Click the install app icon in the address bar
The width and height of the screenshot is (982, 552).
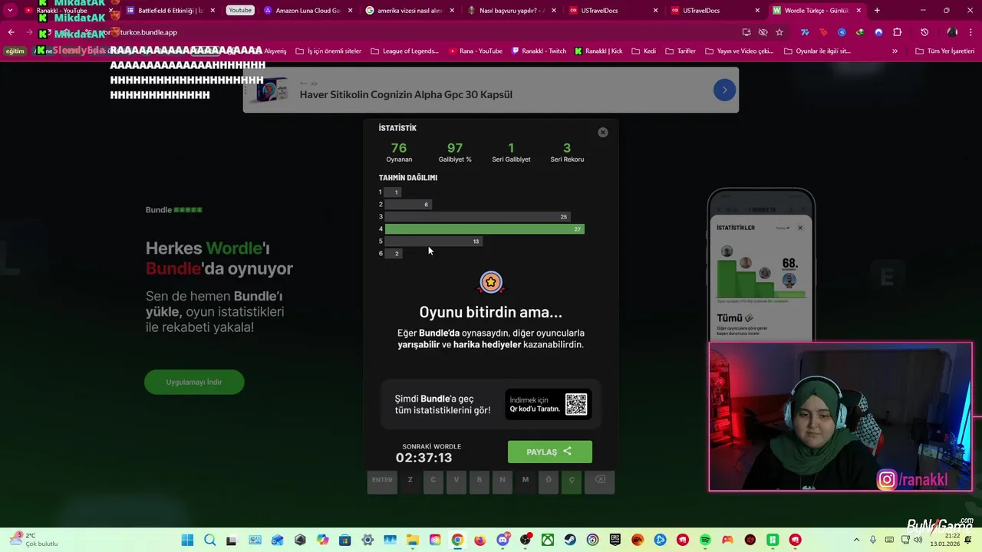click(746, 32)
